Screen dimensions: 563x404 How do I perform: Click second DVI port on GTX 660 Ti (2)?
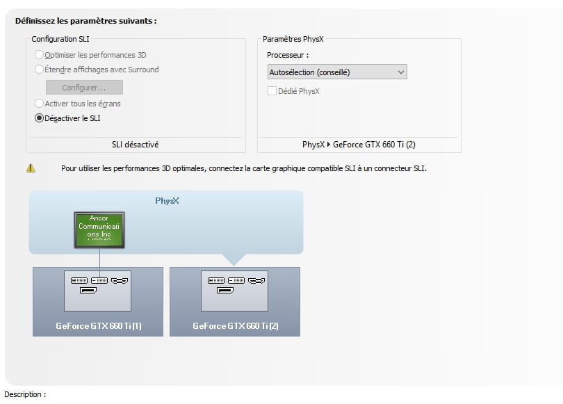(236, 280)
